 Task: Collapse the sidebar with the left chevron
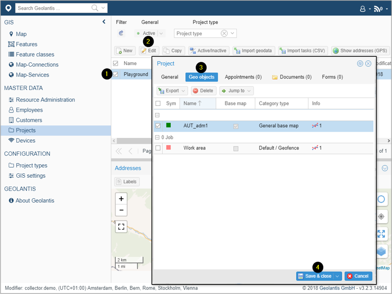pos(104,22)
